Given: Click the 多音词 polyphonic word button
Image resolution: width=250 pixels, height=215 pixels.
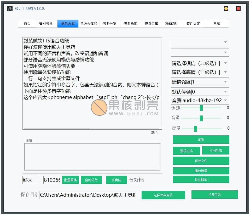Looking at the screenshot, I should [117, 180].
